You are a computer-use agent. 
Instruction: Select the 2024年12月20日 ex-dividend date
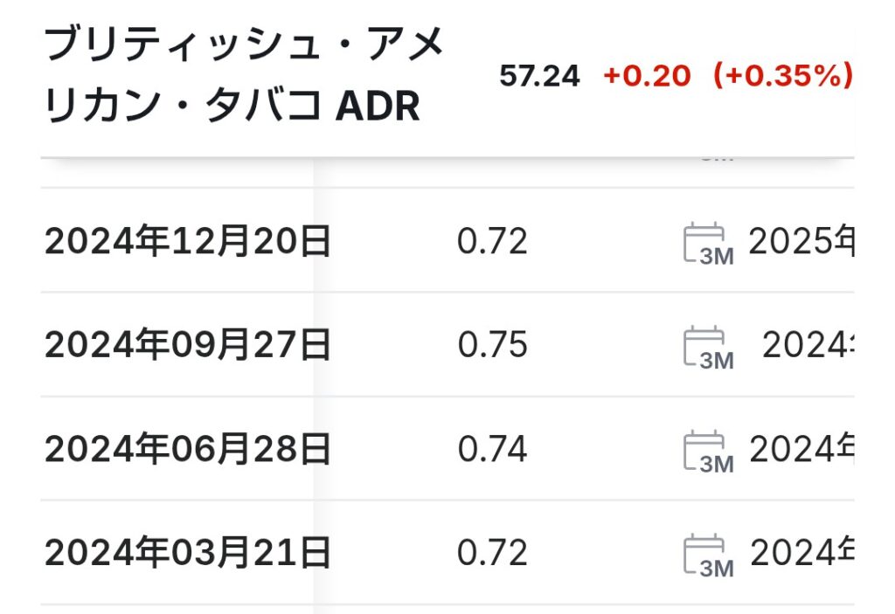coord(188,242)
